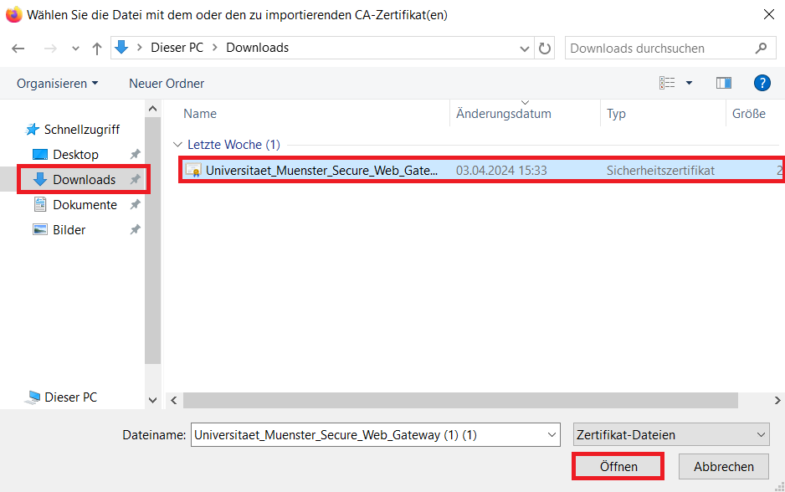This screenshot has width=785, height=492.
Task: Toggle the preview pane icon
Action: (x=724, y=83)
